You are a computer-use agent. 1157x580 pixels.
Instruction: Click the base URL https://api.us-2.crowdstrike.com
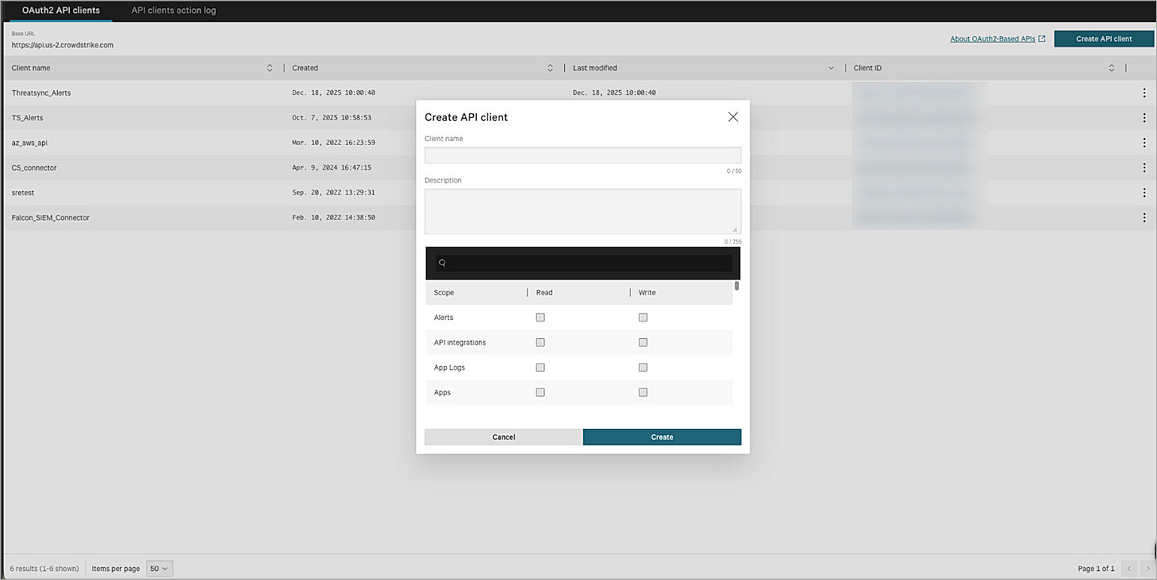(62, 45)
